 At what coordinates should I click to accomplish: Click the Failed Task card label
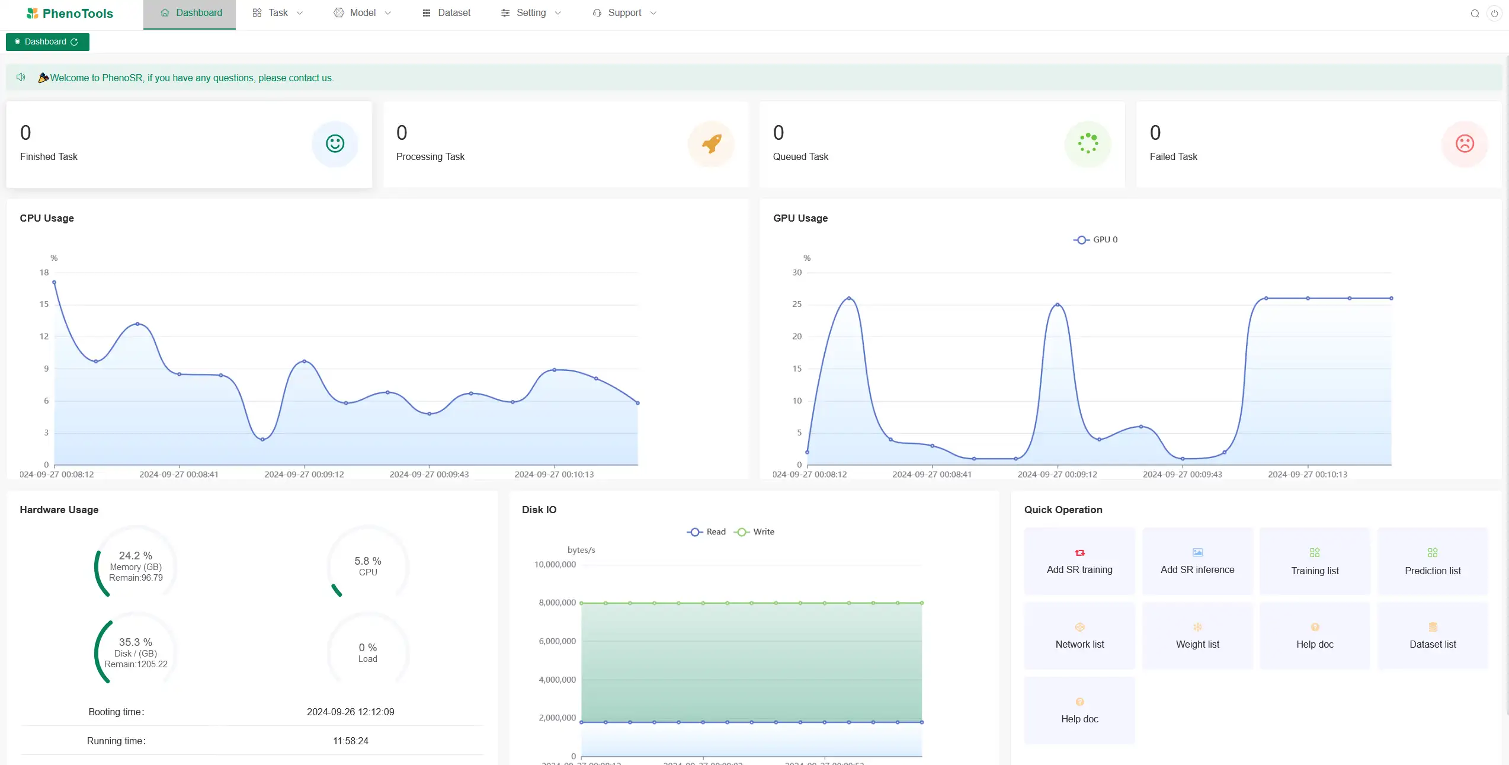coord(1173,156)
